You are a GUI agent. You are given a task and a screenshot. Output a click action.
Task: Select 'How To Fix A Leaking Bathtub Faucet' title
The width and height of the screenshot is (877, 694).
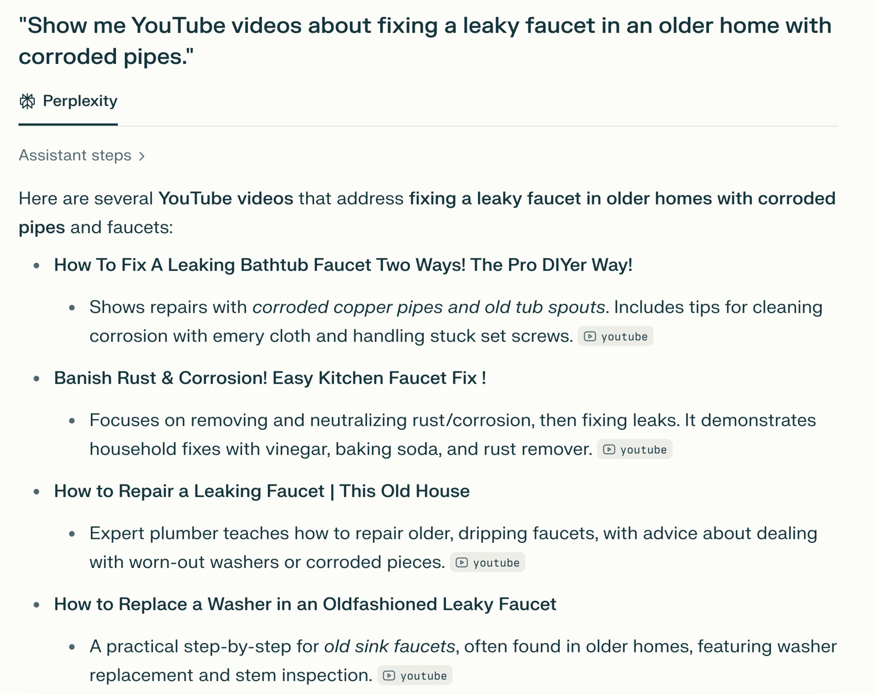click(343, 265)
